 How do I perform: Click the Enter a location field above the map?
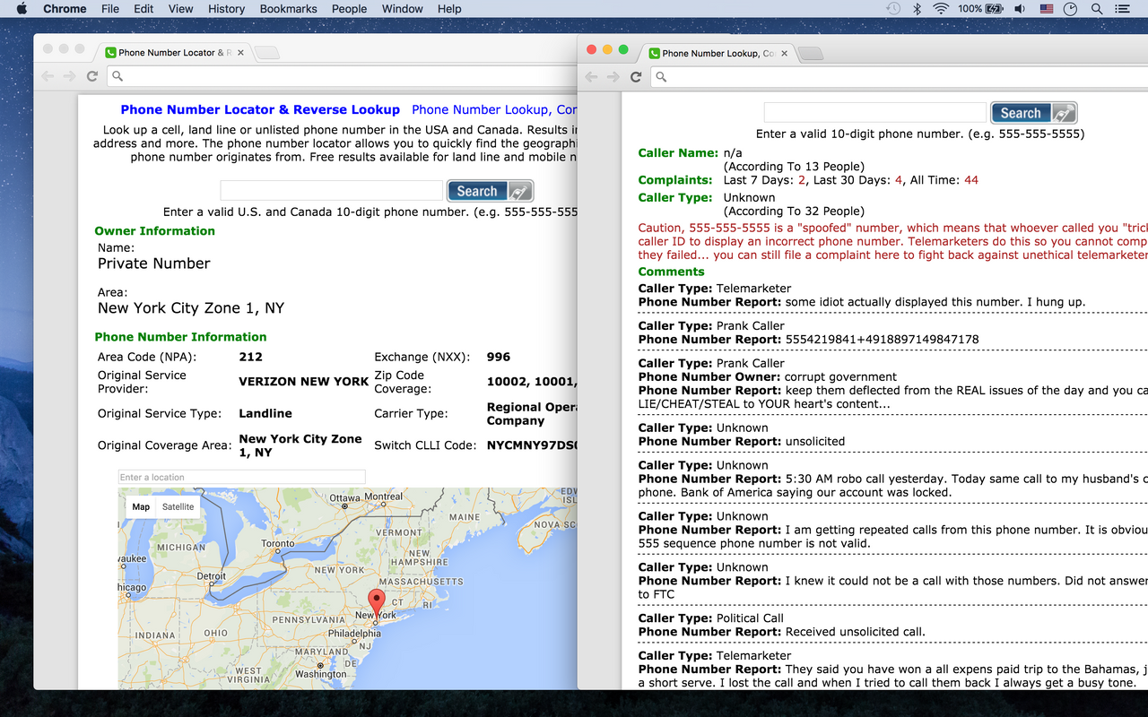coord(241,476)
